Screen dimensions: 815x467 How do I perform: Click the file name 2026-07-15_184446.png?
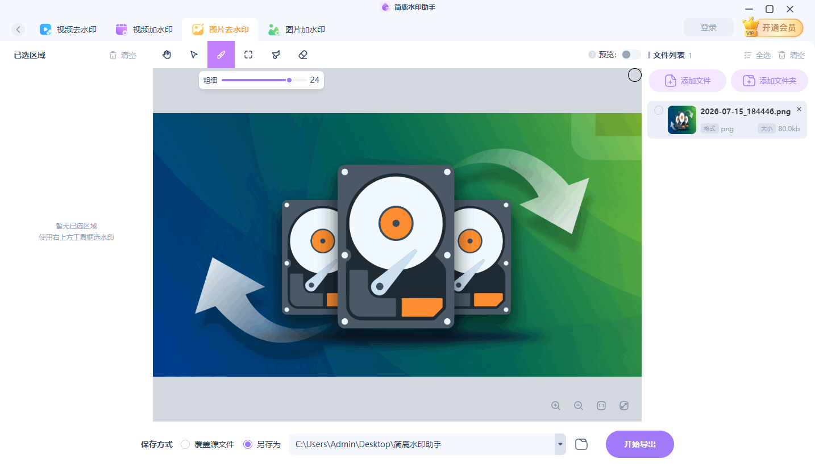pyautogui.click(x=746, y=111)
